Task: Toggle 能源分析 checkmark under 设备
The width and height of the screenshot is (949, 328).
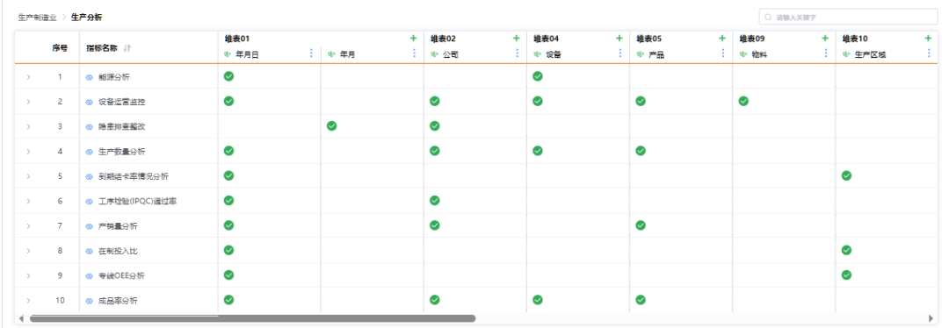Action: pos(538,76)
